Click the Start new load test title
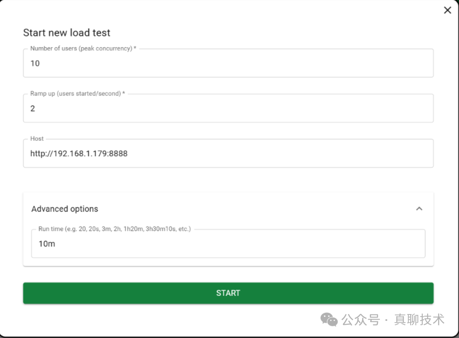Screen dimensions: 459x338 [x=66, y=33]
